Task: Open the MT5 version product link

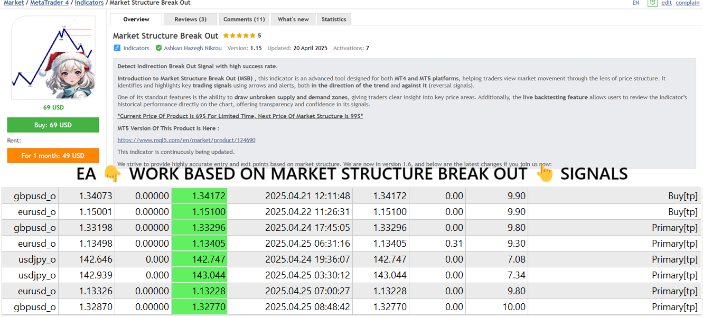Action: click(186, 140)
